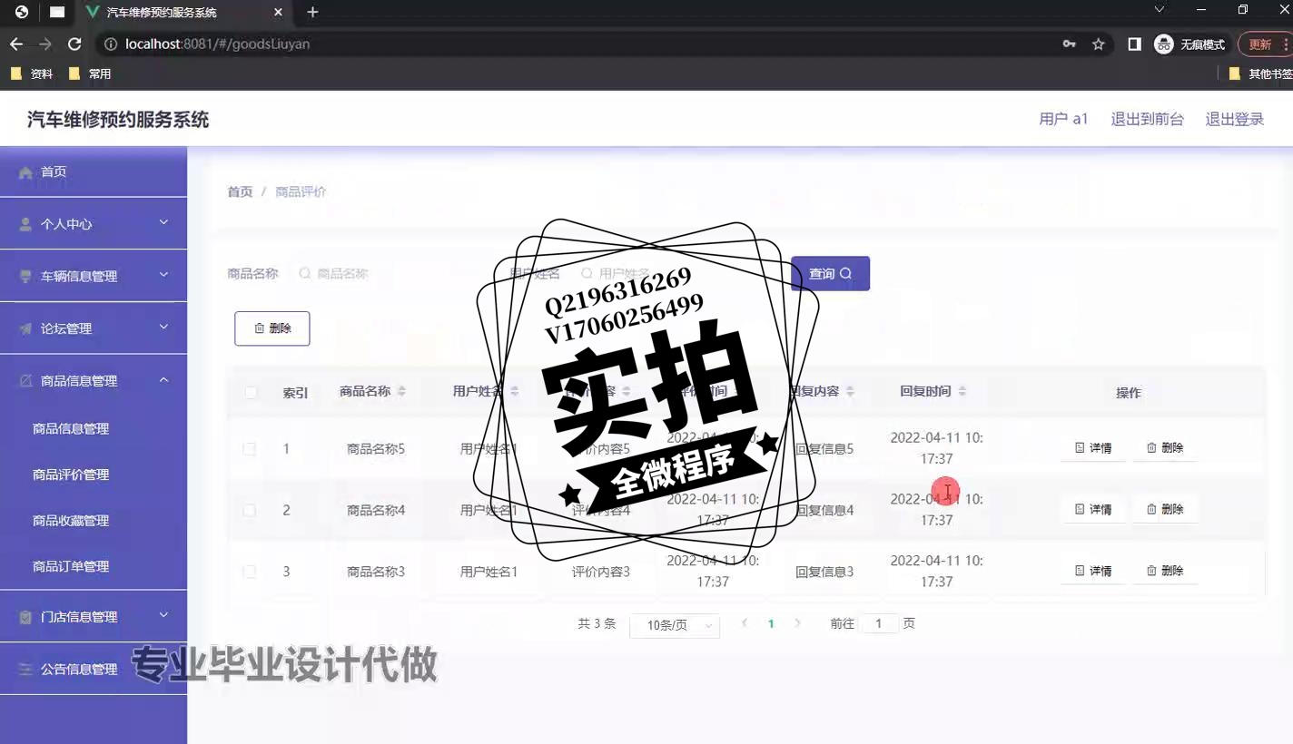Open saved password key icon
The width and height of the screenshot is (1293, 744).
tap(1070, 44)
